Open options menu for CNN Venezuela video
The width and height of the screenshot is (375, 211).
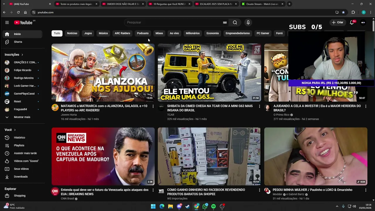click(153, 190)
